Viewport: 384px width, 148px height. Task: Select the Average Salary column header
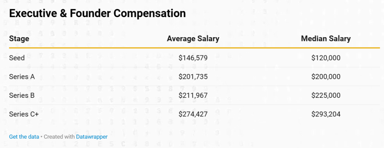click(x=193, y=39)
